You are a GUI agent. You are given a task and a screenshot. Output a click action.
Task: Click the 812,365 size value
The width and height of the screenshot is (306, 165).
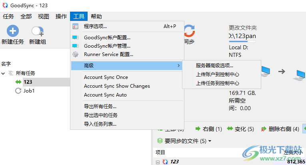pos(296,162)
